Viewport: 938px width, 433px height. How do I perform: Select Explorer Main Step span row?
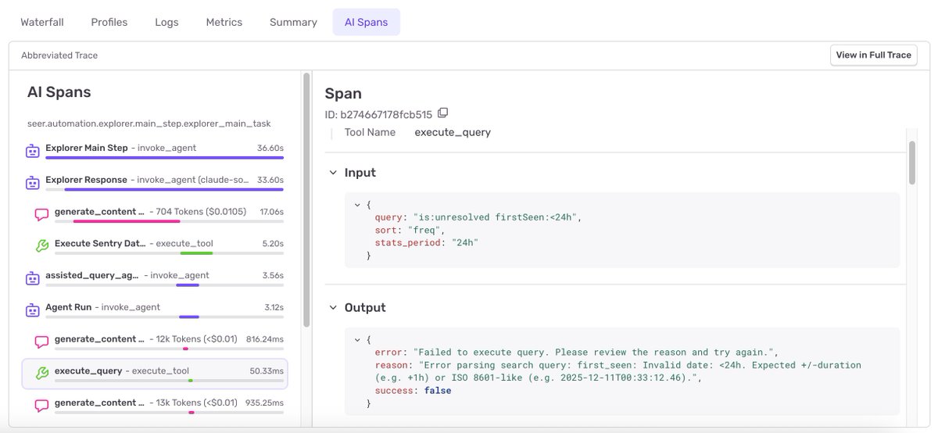click(x=155, y=151)
